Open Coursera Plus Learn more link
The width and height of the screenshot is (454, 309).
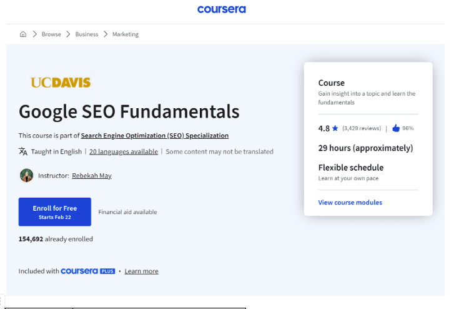click(x=141, y=271)
